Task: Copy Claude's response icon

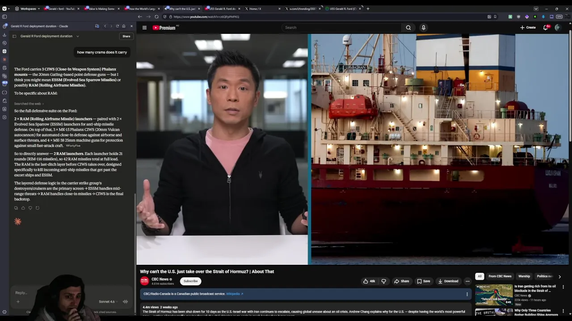Action: point(16,208)
